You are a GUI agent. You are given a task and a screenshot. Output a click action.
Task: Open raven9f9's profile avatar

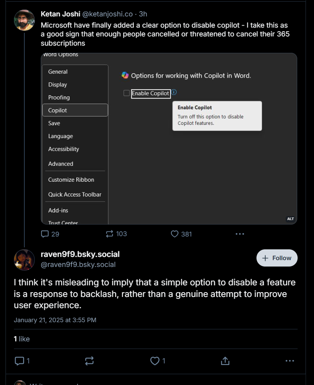24,260
